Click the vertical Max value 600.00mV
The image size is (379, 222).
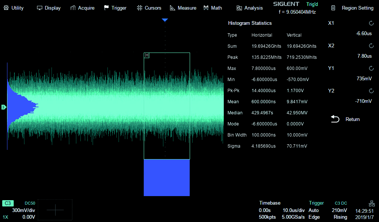point(297,68)
